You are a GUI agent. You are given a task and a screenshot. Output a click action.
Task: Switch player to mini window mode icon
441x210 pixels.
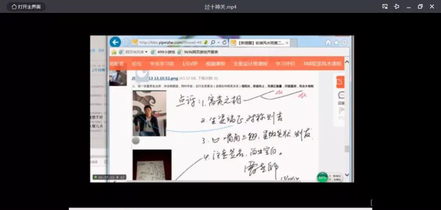(x=385, y=7)
